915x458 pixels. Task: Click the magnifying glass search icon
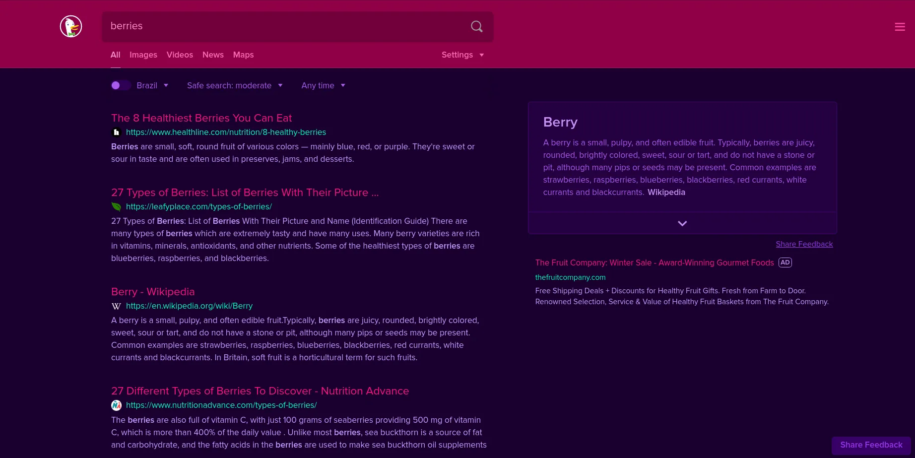click(476, 26)
